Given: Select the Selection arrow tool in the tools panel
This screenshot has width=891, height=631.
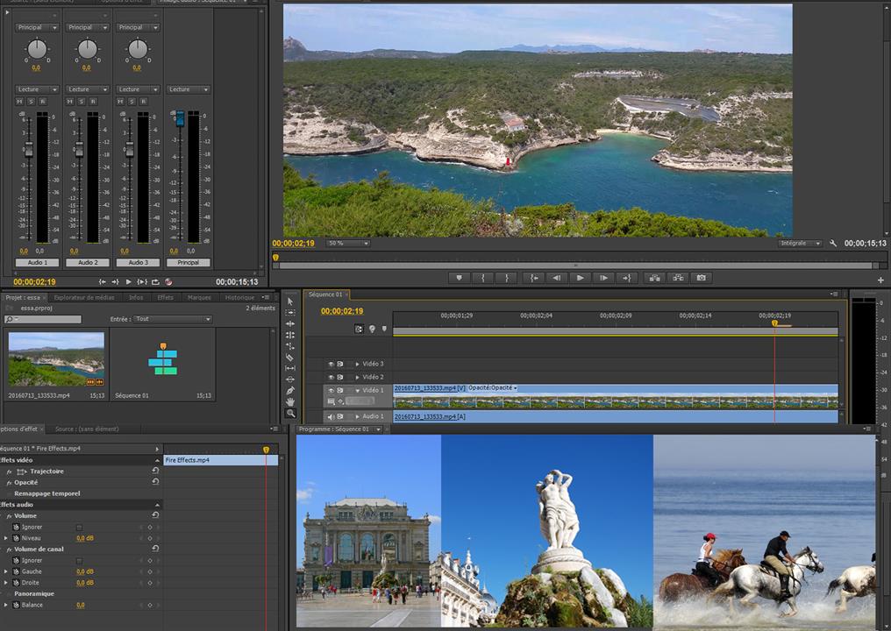Looking at the screenshot, I should point(290,301).
